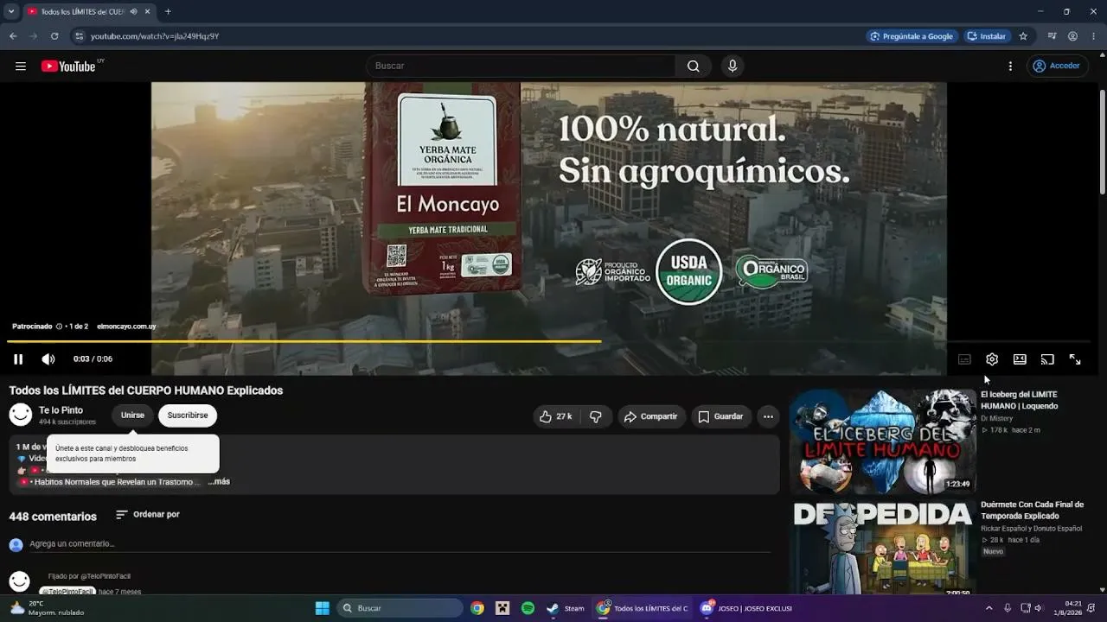Toggle subtitles in the player
1107x622 pixels.
[x=964, y=359]
